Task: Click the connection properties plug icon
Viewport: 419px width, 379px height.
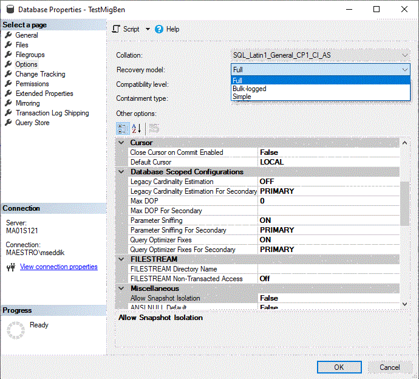Action: coord(11,267)
